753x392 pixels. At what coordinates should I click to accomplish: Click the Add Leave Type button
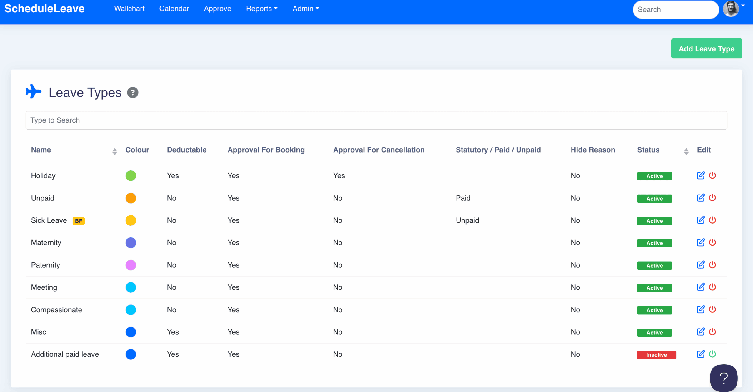[706, 48]
